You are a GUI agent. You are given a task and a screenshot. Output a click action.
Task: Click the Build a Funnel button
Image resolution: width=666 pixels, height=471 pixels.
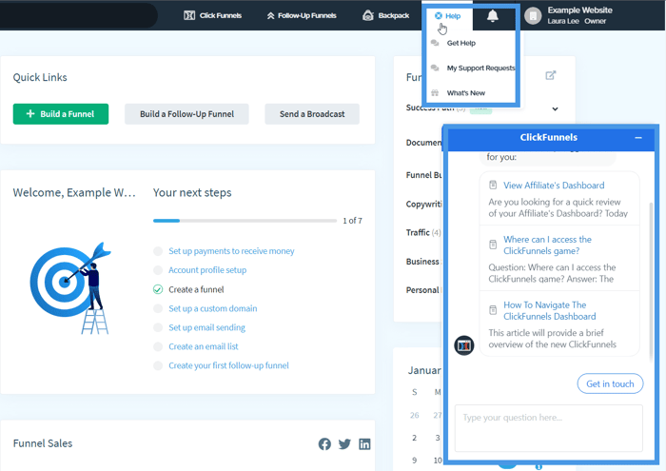[61, 114]
